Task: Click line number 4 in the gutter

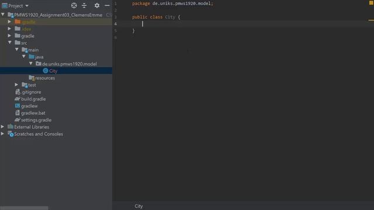Action: coord(116,24)
